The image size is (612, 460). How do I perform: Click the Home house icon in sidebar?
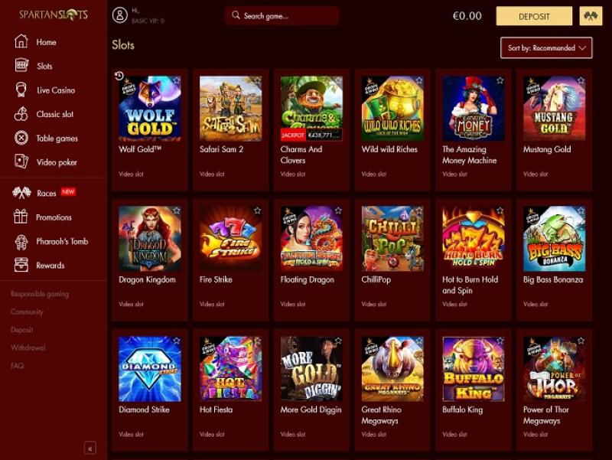point(21,41)
